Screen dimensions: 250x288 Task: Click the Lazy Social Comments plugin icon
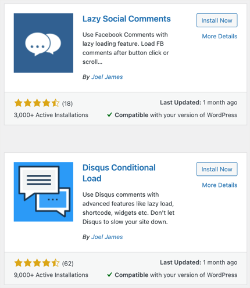44,43
